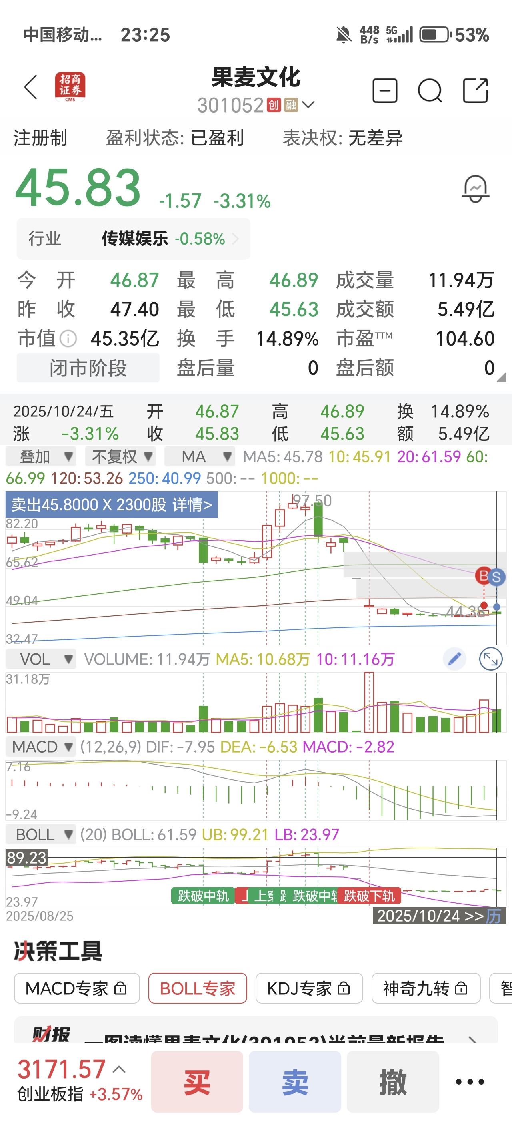This screenshot has width=512, height=1121.
Task: Tap the 撤 cancel order button
Action: click(x=393, y=1082)
